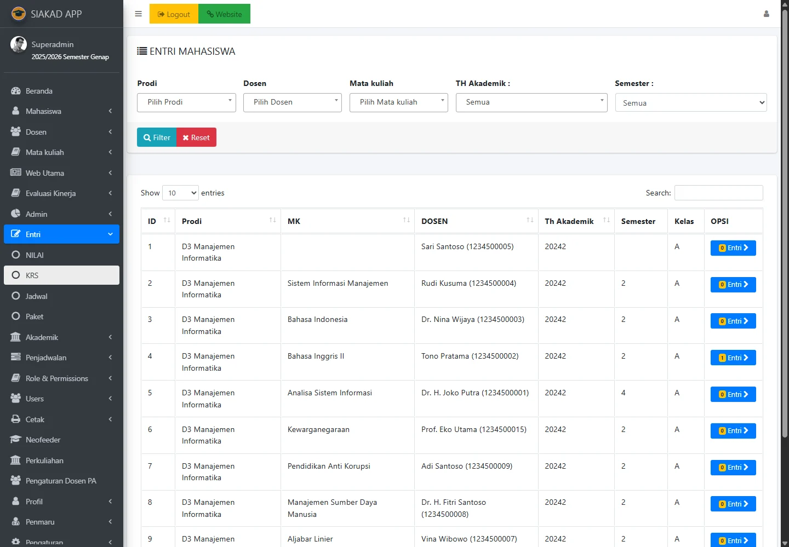Click the page vertical scrollbar

(785, 219)
